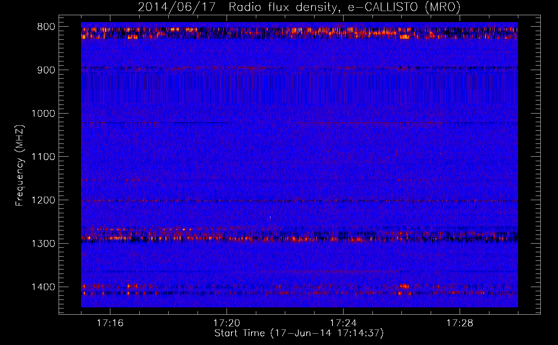Click the '17:16' time axis label
558x345 pixels.
pyautogui.click(x=110, y=323)
